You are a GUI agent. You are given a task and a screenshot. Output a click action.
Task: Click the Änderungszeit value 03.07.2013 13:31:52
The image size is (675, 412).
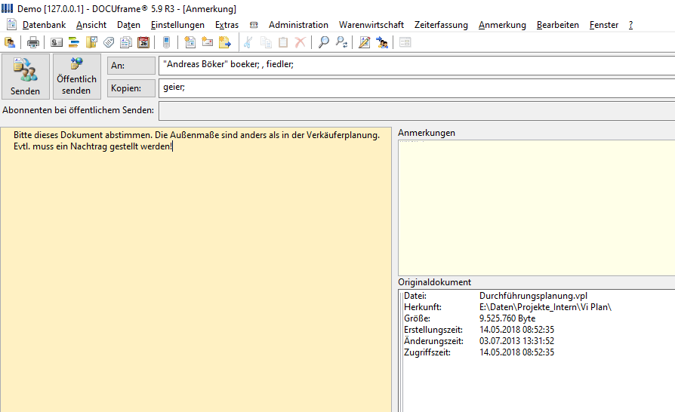[x=516, y=341]
